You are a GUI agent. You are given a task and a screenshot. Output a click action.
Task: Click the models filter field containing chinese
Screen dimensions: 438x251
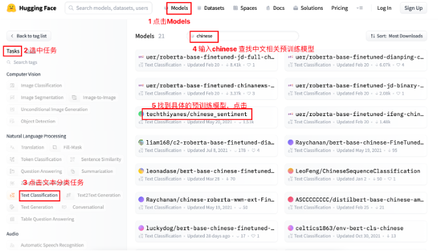tap(242, 36)
